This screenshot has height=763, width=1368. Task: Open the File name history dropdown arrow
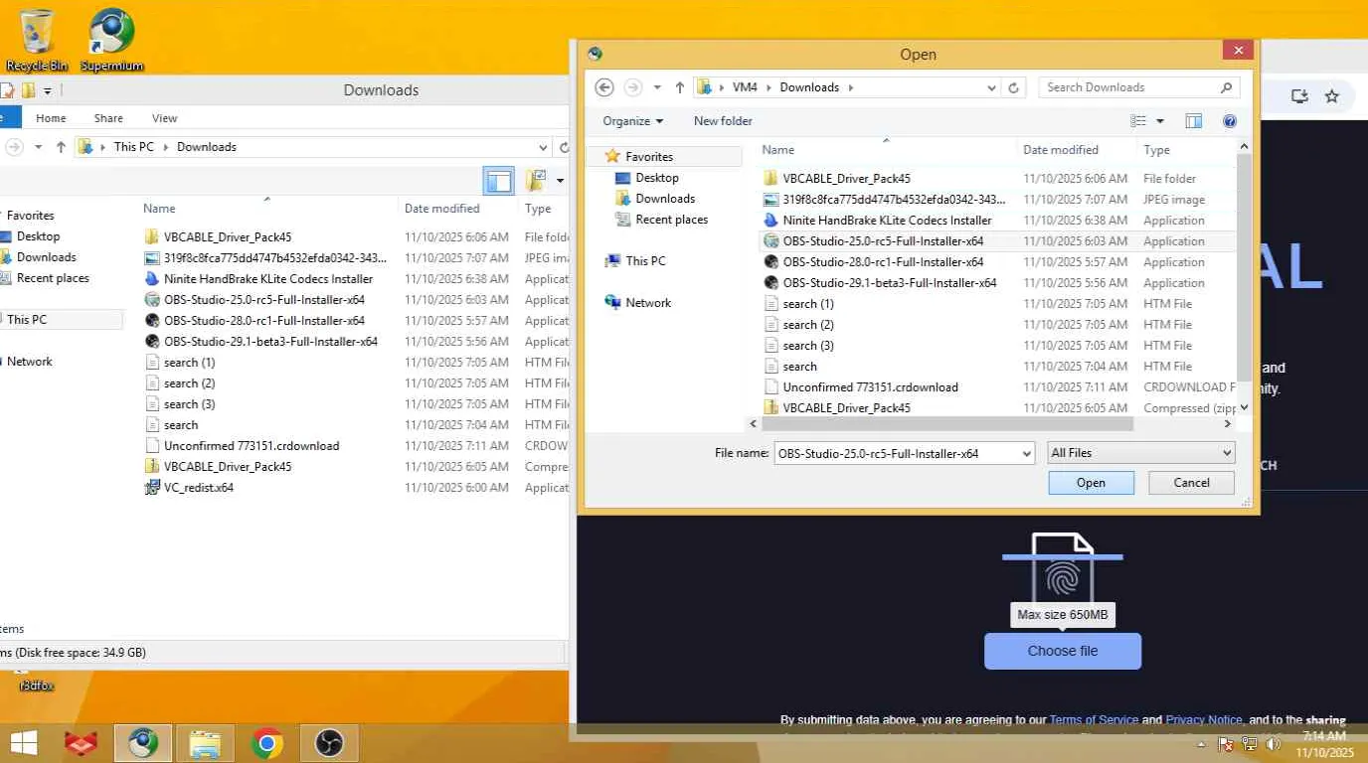[x=1026, y=453]
